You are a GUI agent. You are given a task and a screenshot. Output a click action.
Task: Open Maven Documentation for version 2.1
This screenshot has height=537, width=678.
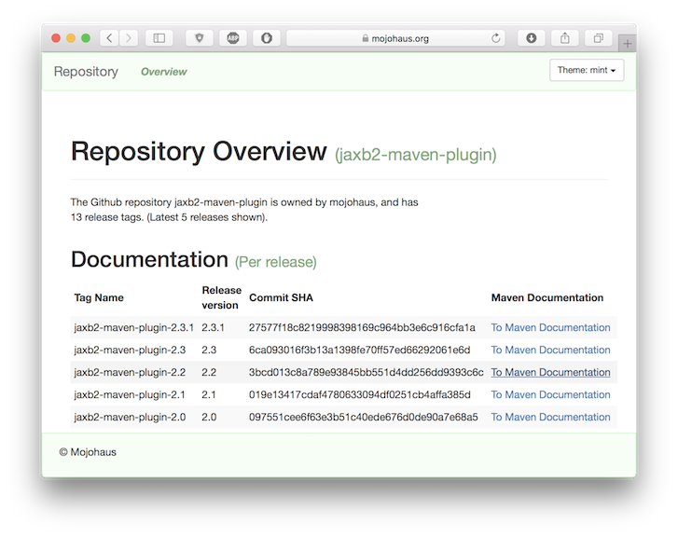550,394
